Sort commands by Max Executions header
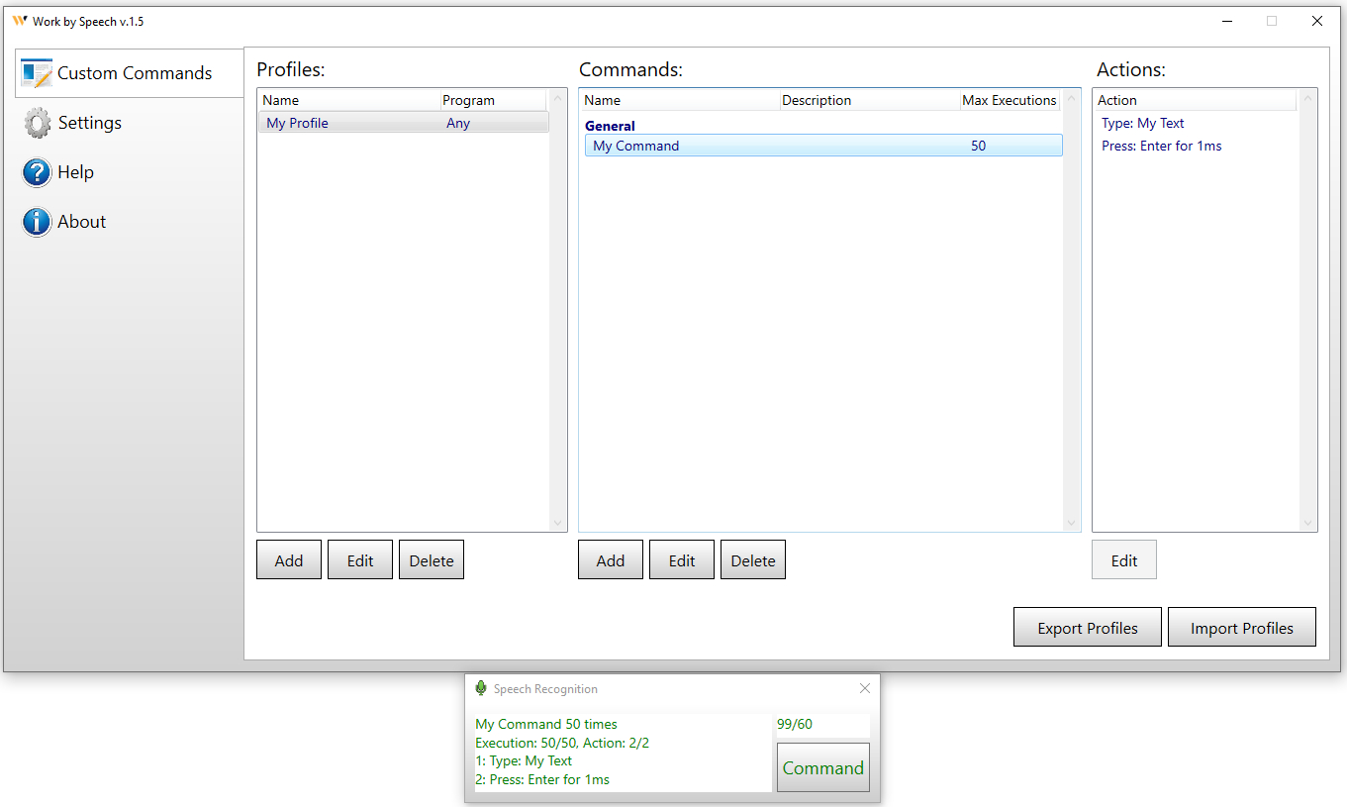1347x807 pixels. tap(1010, 100)
